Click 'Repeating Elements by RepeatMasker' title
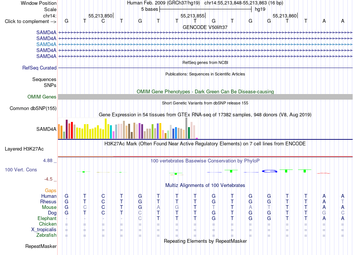This screenshot has height=255, width=353. point(205,241)
